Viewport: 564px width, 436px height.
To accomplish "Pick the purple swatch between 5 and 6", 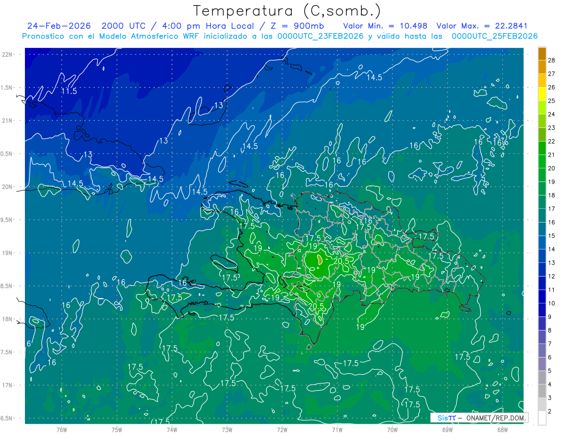I will pos(542,364).
